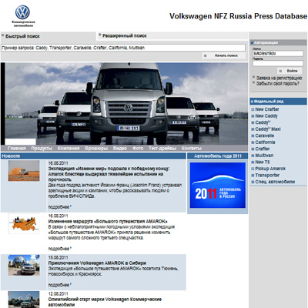The height and width of the screenshot is (308, 308).
Task: Open headline Экспедиция «Измени мир» подошла к победному концу
Action: click(109, 174)
